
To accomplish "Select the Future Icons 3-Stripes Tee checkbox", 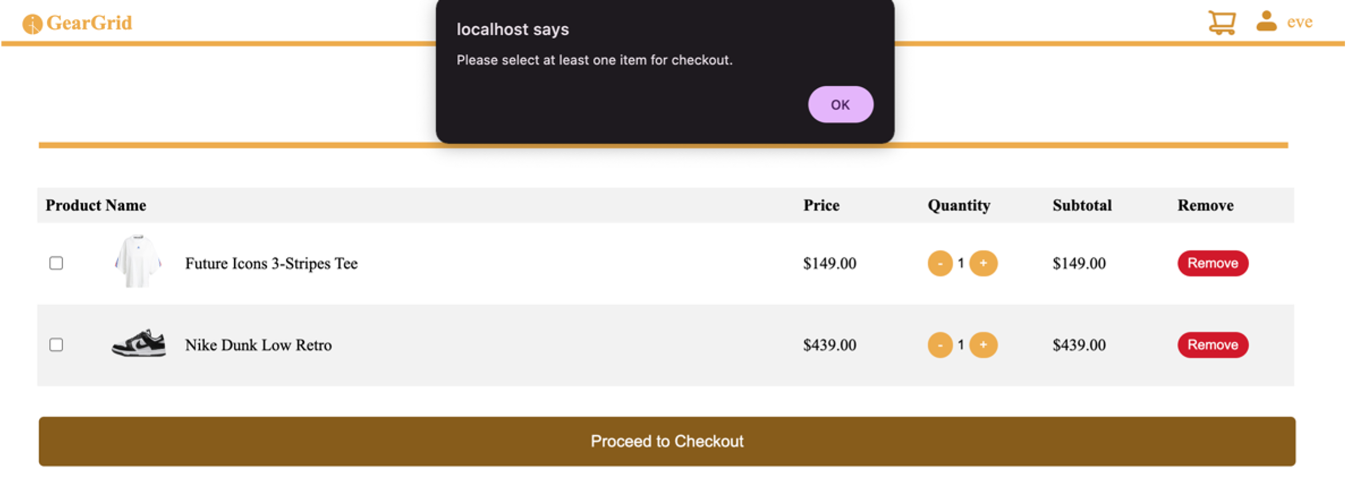I will [x=56, y=263].
